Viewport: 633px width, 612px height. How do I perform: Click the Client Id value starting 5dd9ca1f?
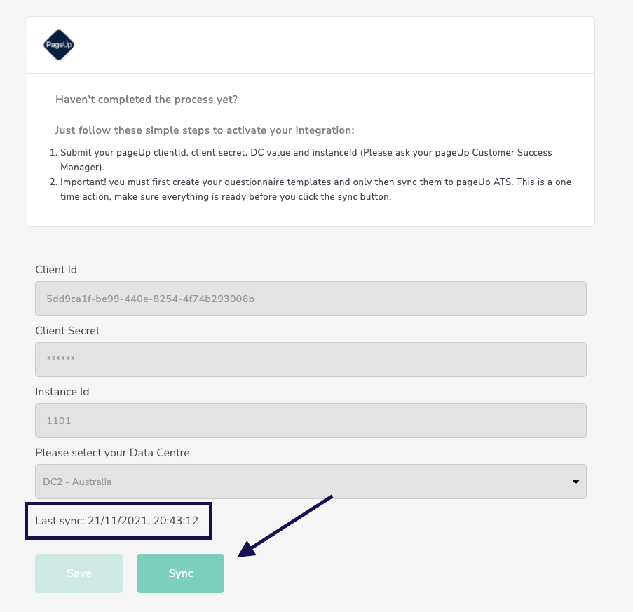(x=150, y=299)
